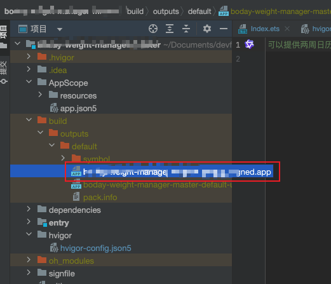Expand the symbol folder

tap(63, 158)
